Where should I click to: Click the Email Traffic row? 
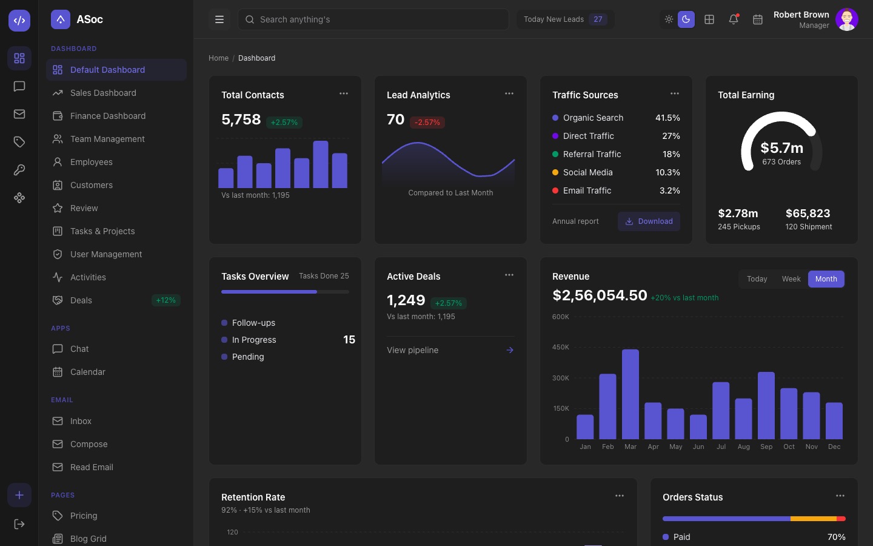point(616,190)
